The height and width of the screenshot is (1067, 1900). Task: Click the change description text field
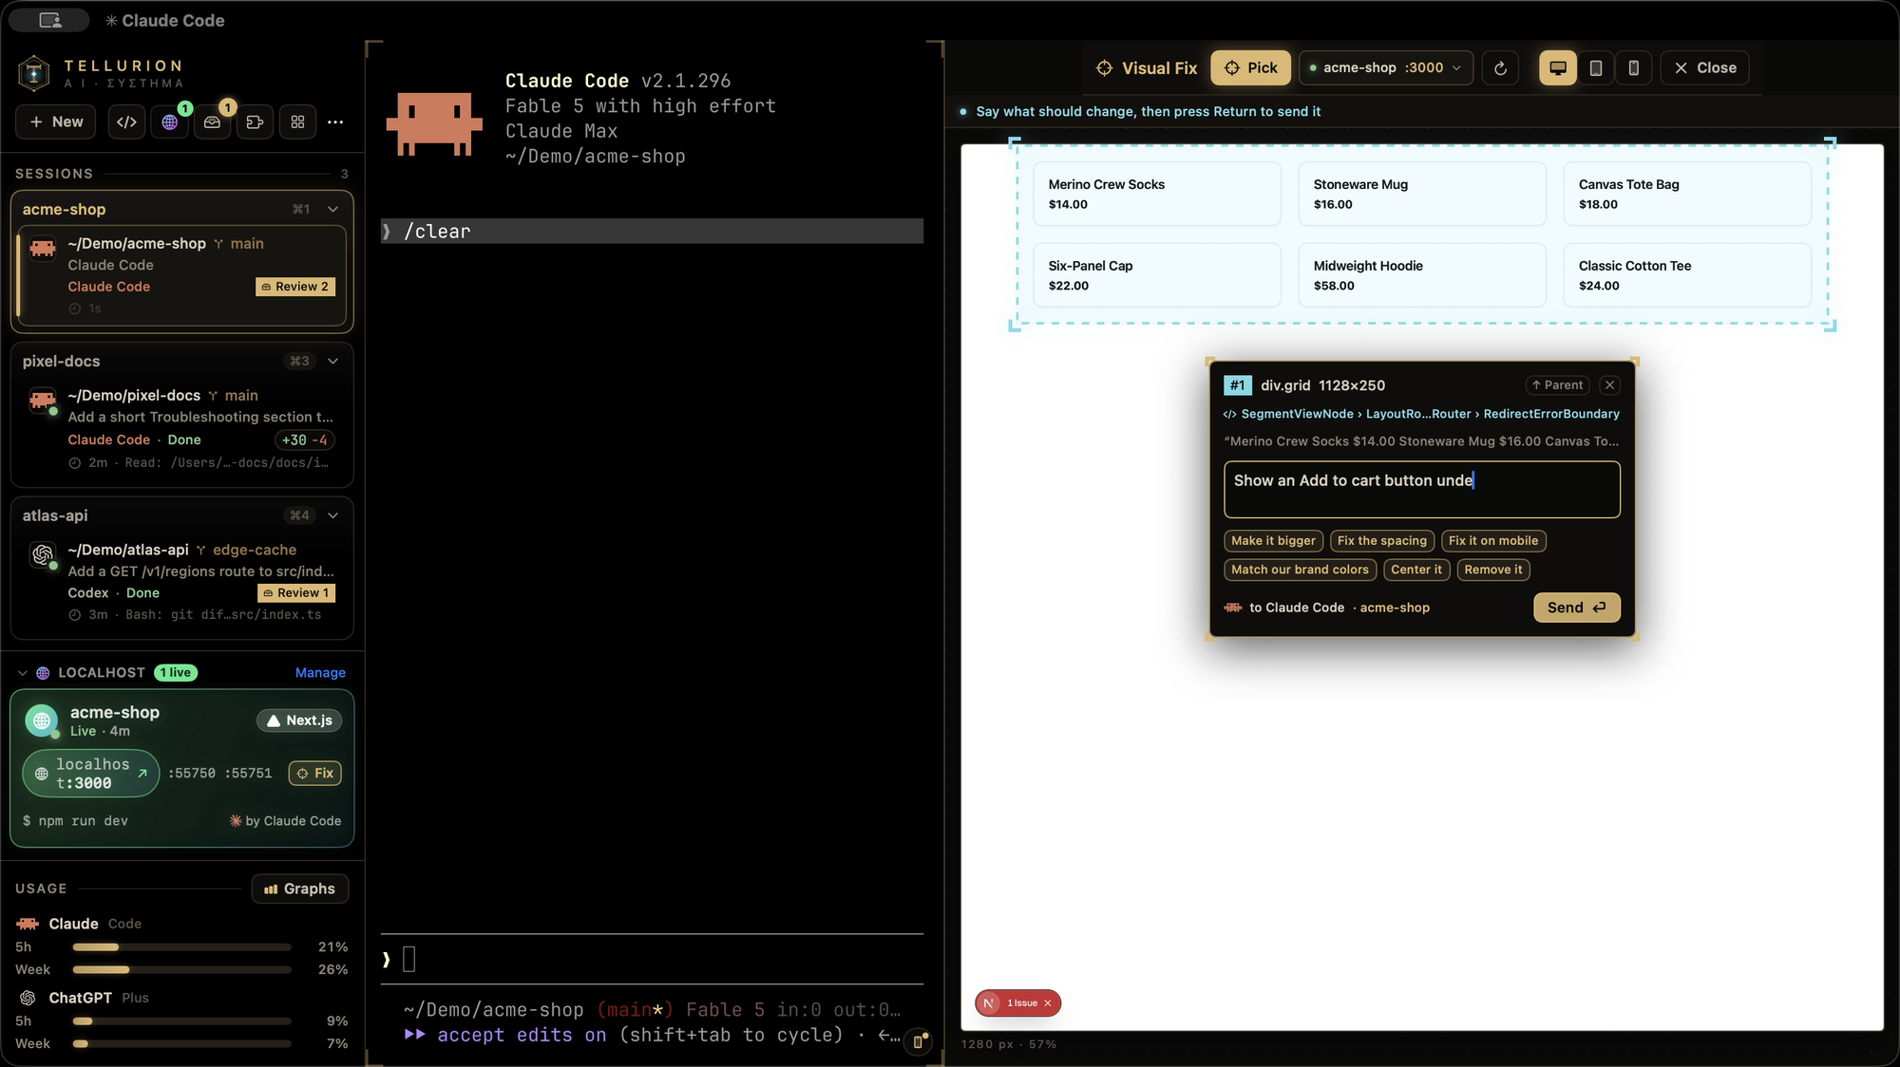click(1422, 490)
